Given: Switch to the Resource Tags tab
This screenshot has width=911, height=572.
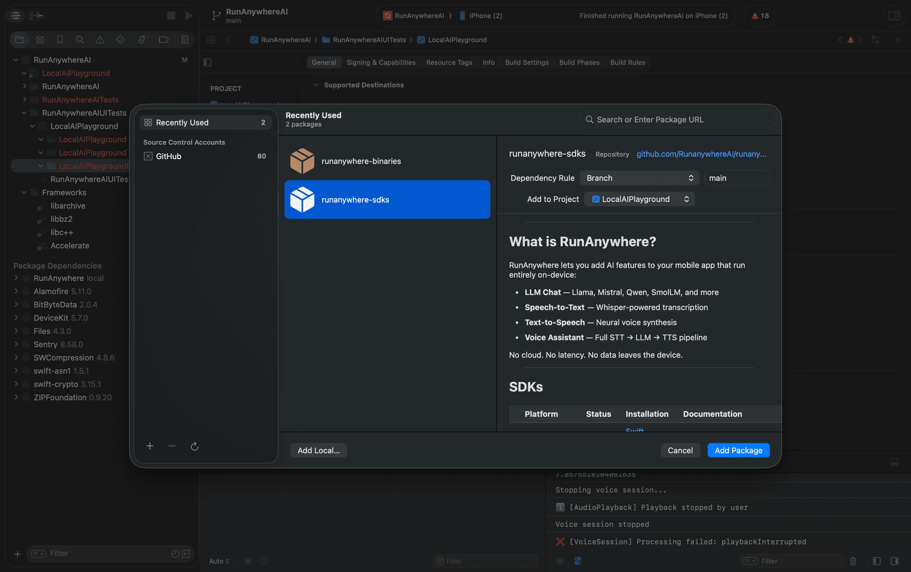Looking at the screenshot, I should pos(449,62).
